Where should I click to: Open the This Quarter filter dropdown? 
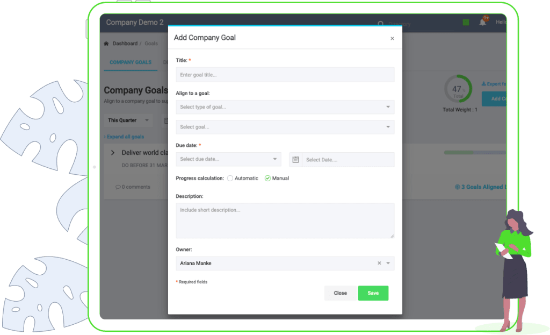(128, 120)
